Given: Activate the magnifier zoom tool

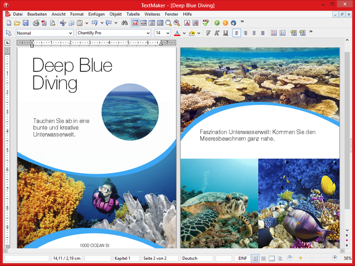Looking at the screenshot, I should click(x=168, y=23).
